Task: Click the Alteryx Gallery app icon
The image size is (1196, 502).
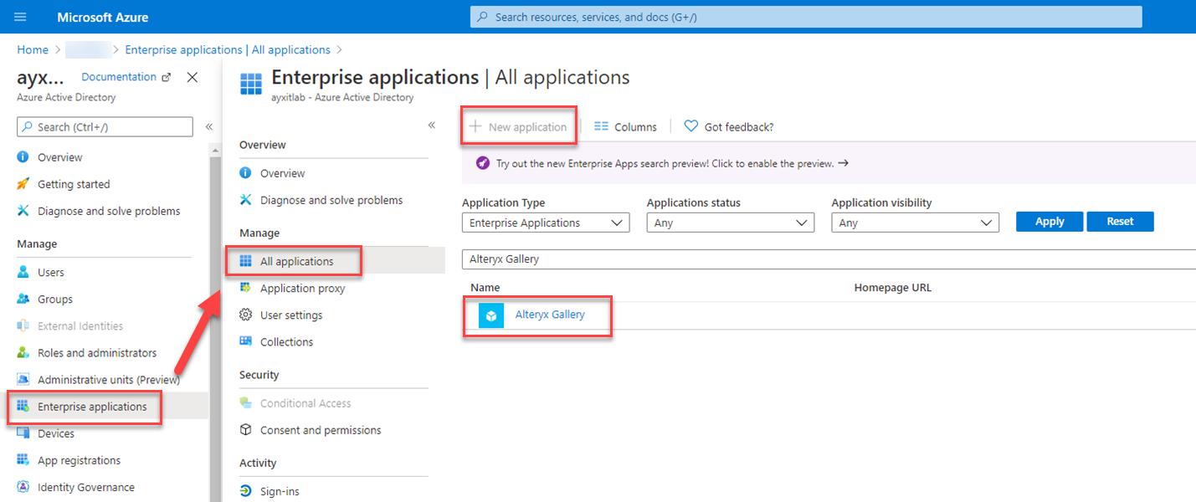Action: (491, 315)
